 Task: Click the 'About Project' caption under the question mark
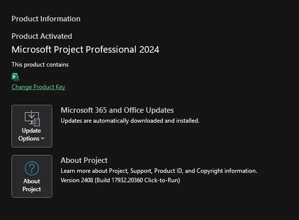[x=32, y=185]
